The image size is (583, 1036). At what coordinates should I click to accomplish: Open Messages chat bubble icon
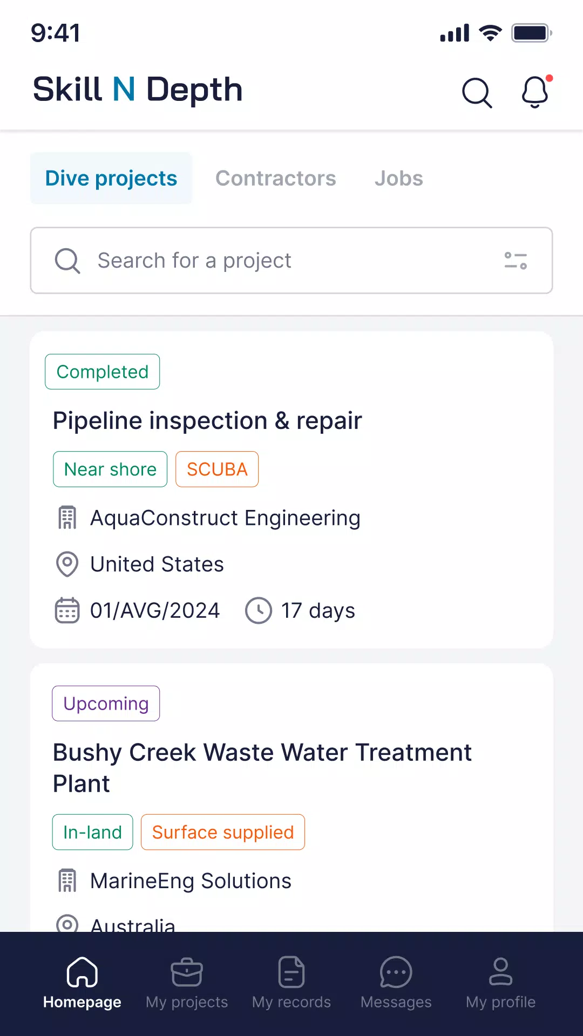(396, 972)
